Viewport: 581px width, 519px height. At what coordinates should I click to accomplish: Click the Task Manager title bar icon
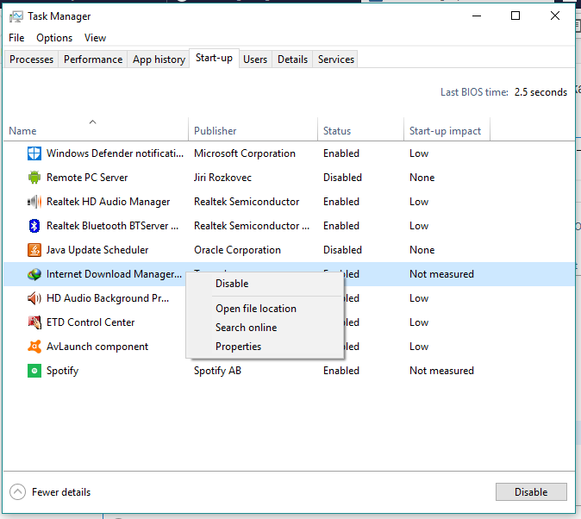[x=16, y=16]
